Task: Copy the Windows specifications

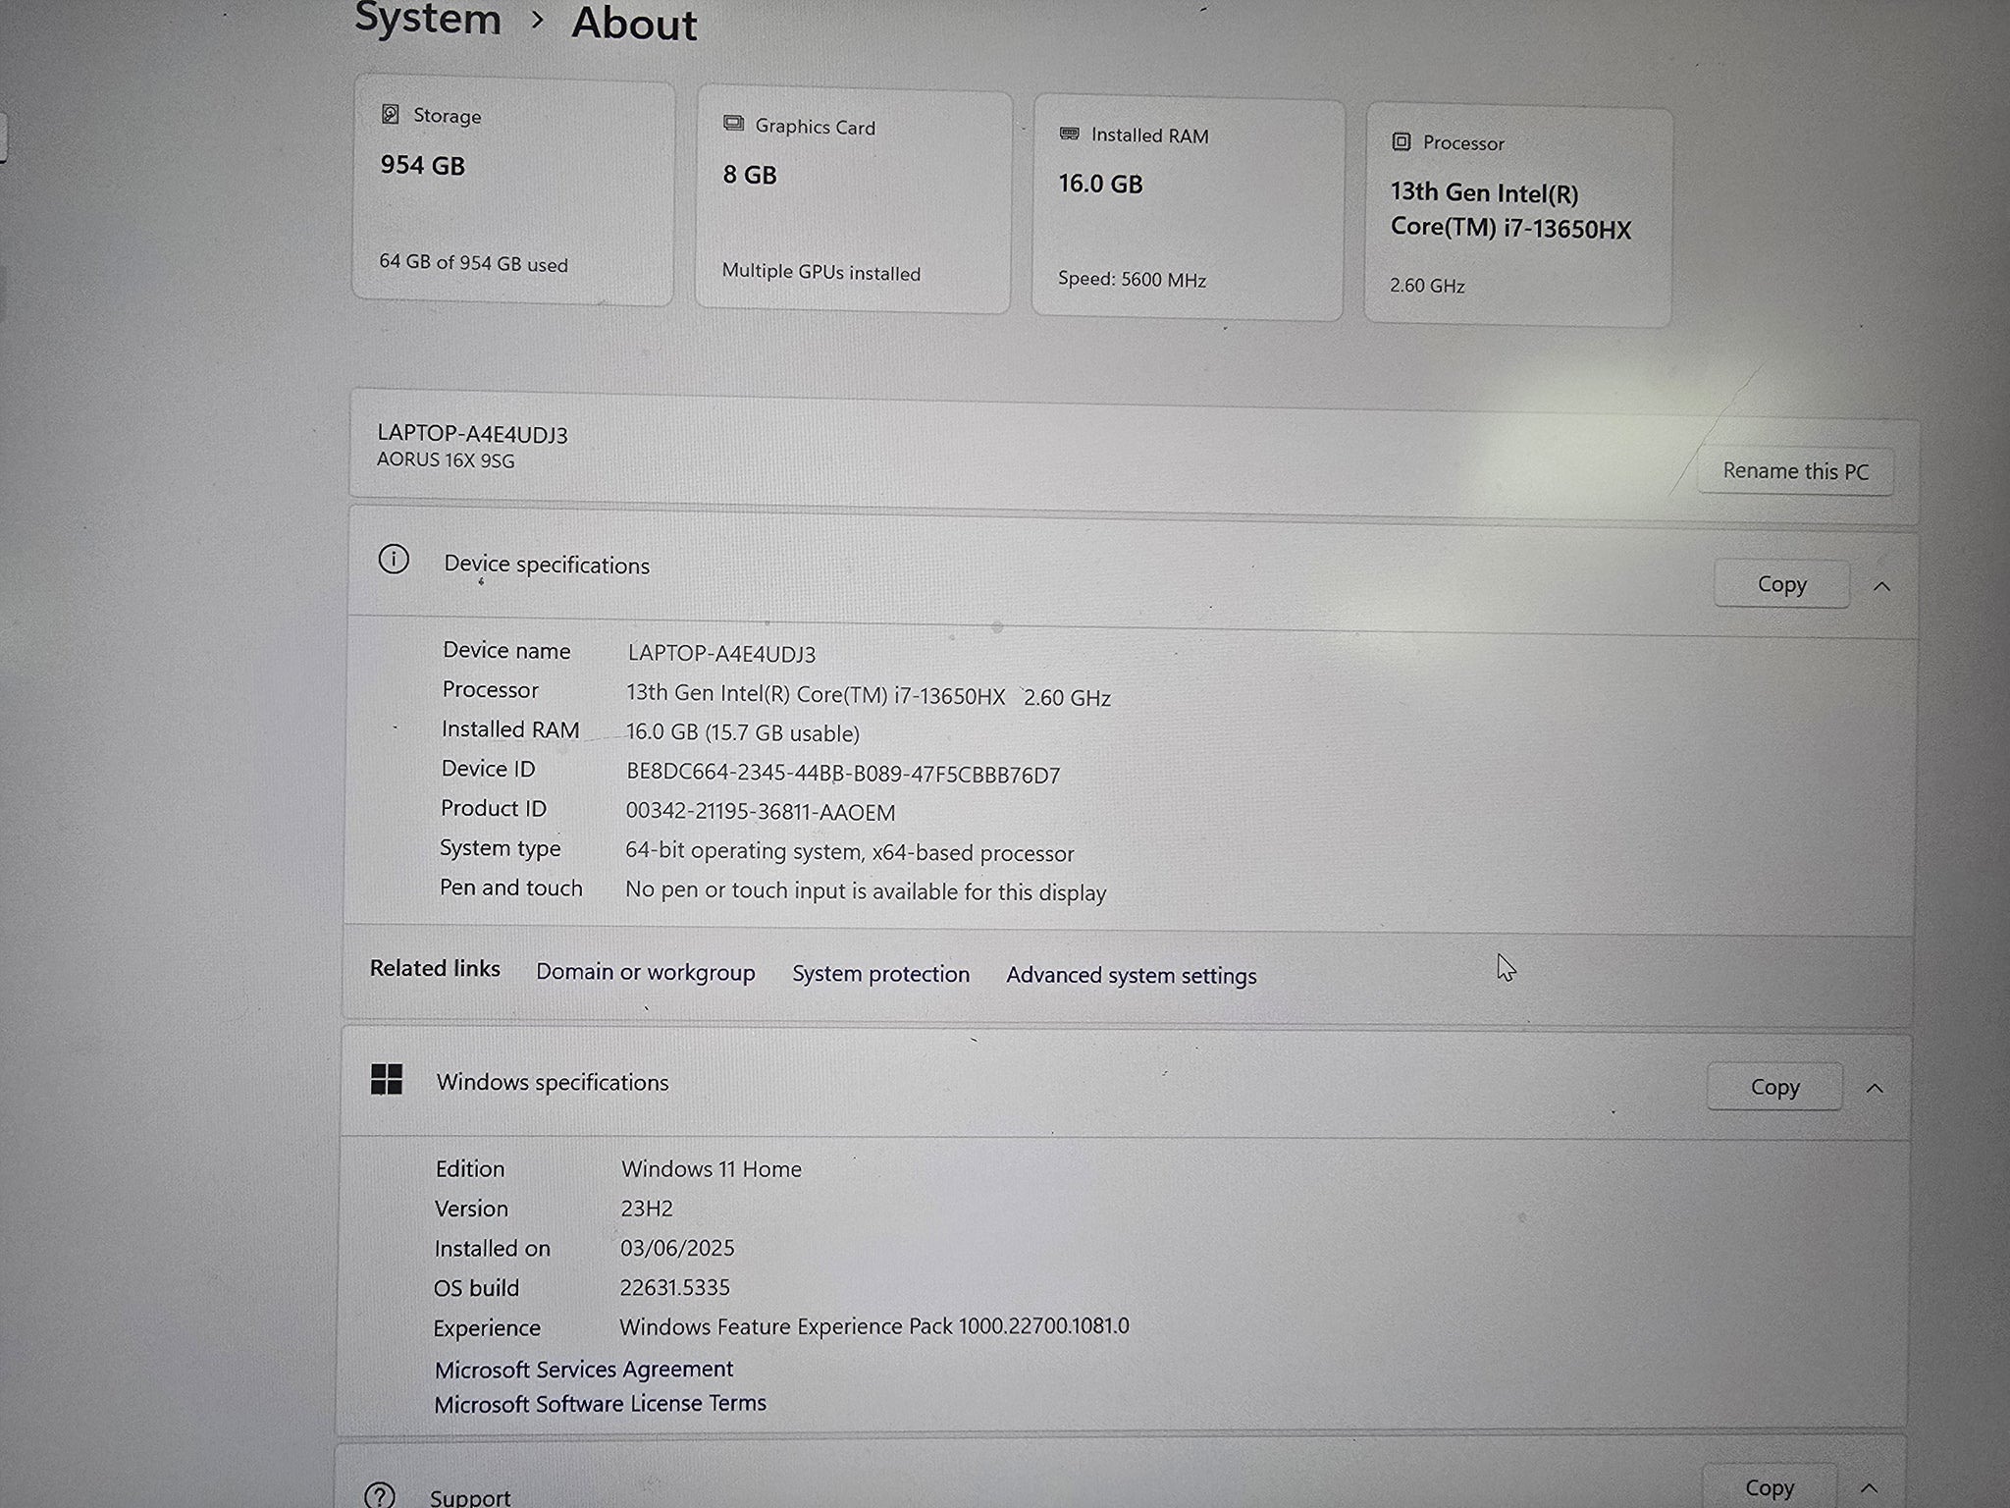Action: pyautogui.click(x=1774, y=1087)
